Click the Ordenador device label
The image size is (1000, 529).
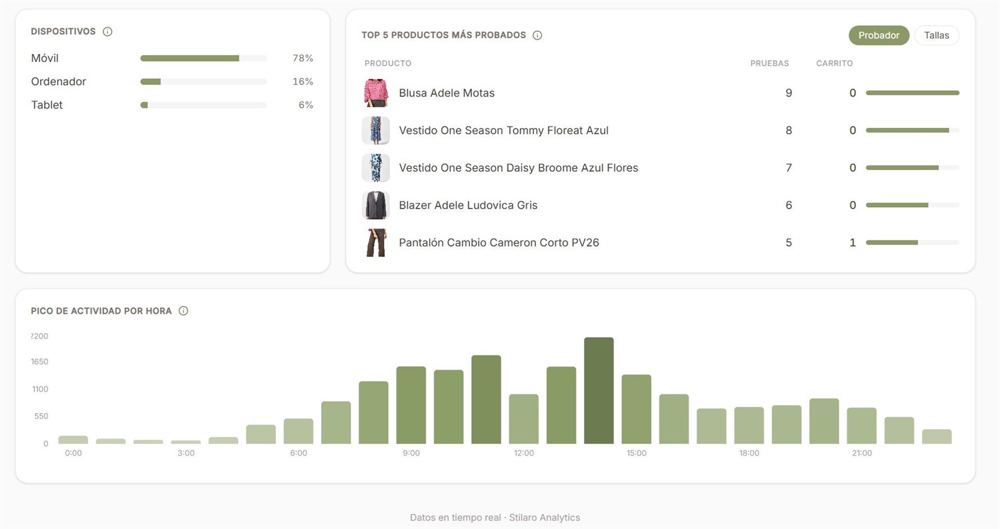tap(59, 81)
